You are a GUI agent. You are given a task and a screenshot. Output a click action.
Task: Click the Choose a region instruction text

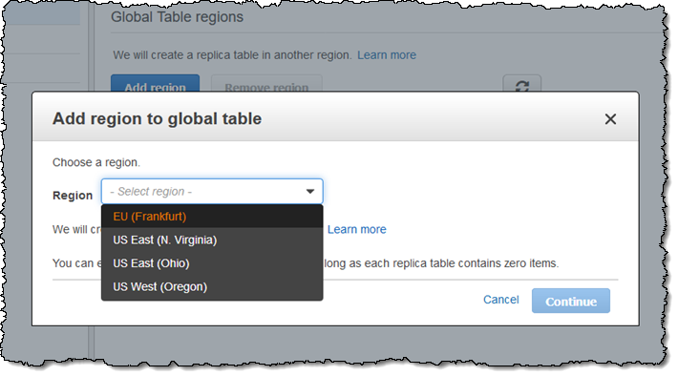pos(96,162)
